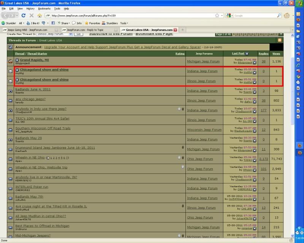Jump to last post in INTERLAKE Poker run
Image resolution: width=304 pixels, height=243 pixels.
point(255,189)
